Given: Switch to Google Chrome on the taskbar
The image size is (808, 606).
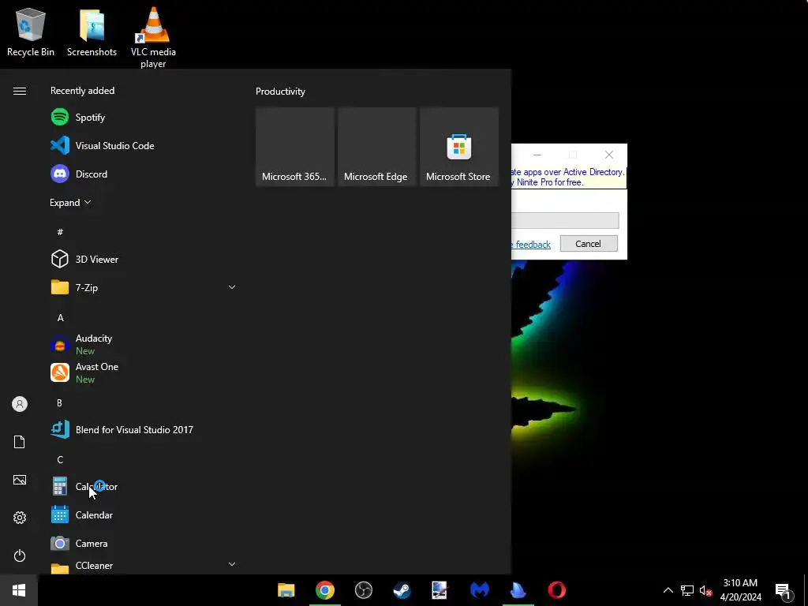Looking at the screenshot, I should [x=324, y=590].
